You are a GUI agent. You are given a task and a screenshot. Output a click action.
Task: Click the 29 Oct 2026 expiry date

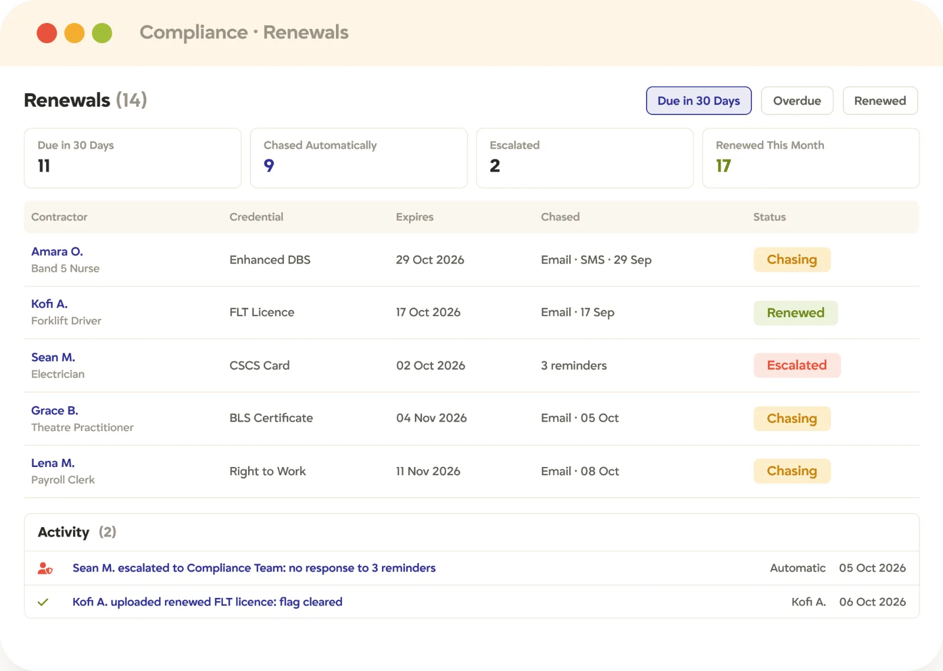(430, 260)
